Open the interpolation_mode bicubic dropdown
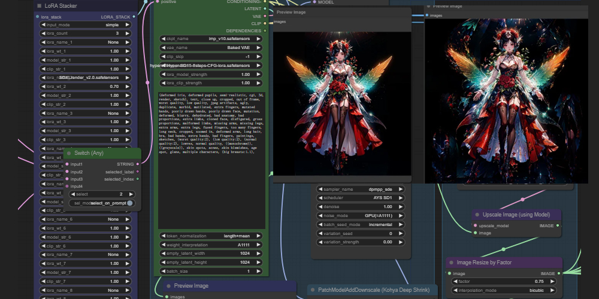Image resolution: width=599 pixels, height=299 pixels. [x=504, y=290]
